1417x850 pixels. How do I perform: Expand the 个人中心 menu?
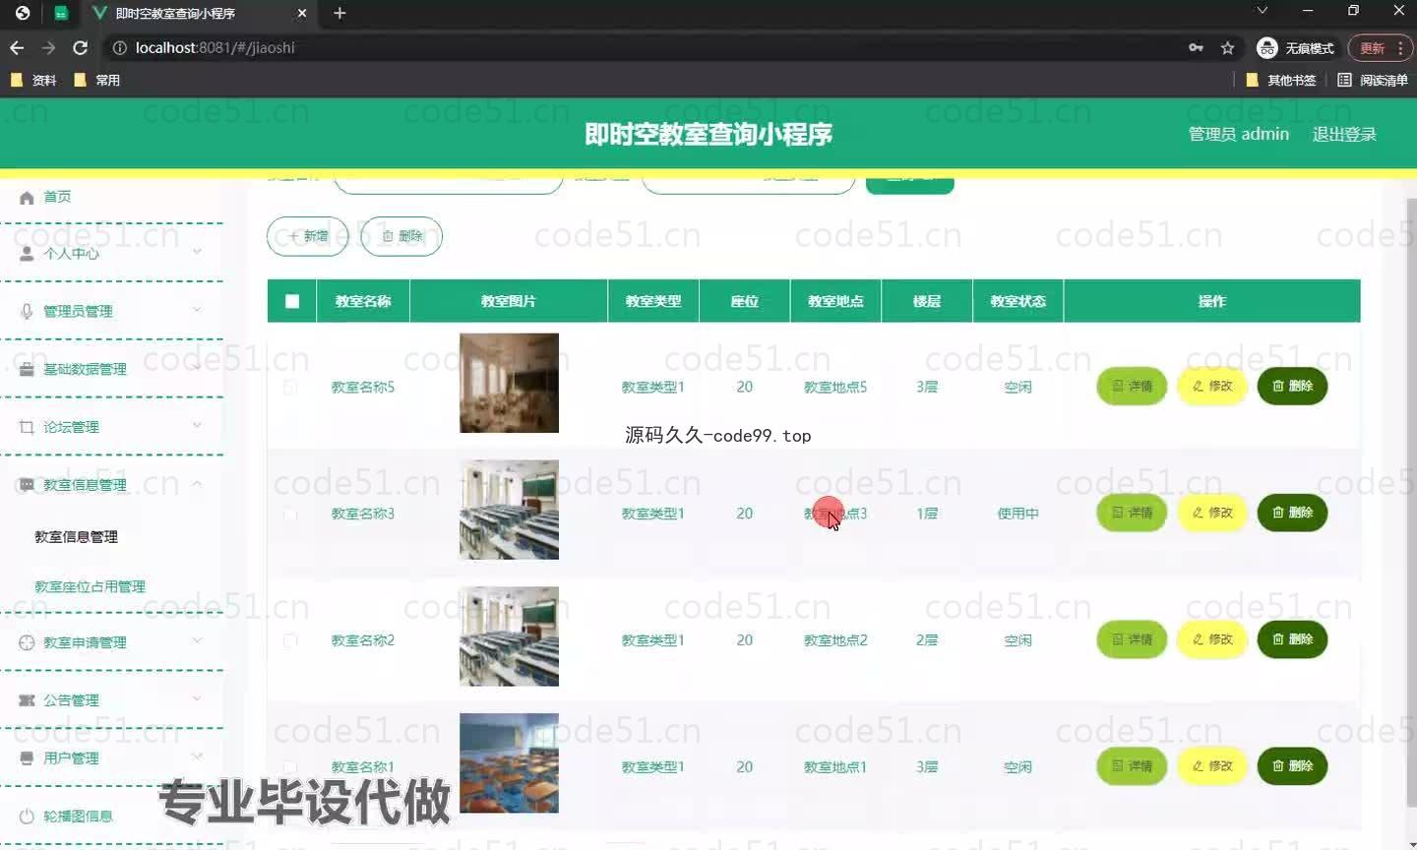pos(111,253)
